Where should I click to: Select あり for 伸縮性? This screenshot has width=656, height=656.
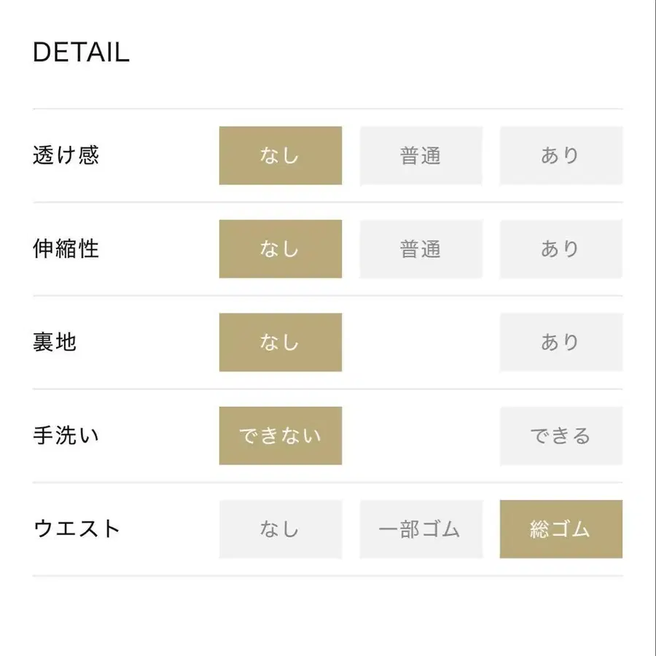tap(561, 249)
